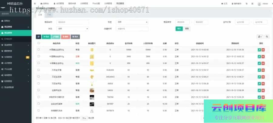This screenshot has width=273, height=123.
Task: Click the fullscreen icon in the top bar
Action: (251, 4)
